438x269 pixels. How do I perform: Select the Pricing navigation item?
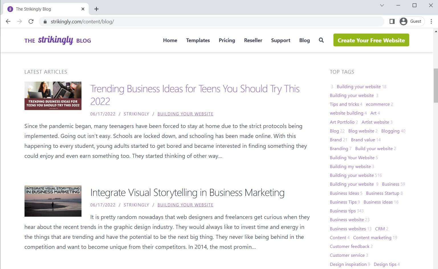click(227, 40)
